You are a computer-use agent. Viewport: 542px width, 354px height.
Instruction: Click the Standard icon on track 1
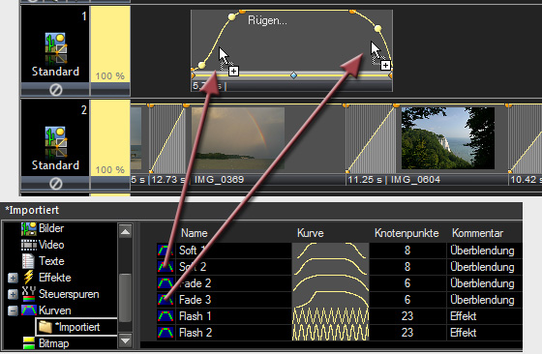coord(56,48)
